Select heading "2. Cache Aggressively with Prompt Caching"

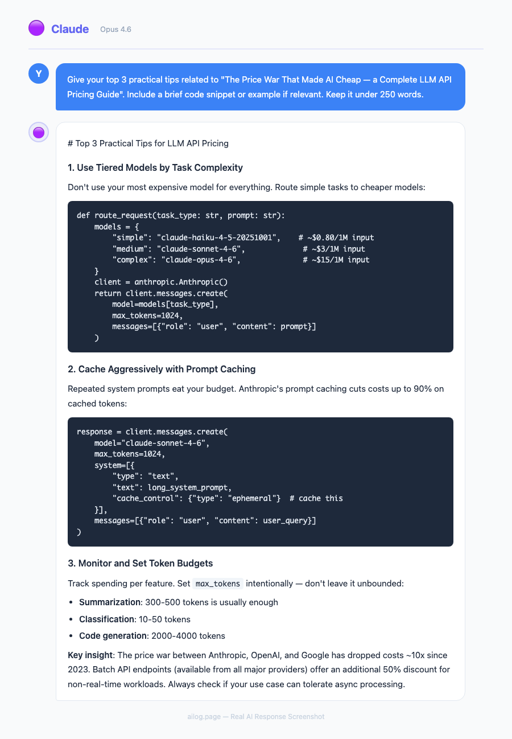(x=162, y=369)
